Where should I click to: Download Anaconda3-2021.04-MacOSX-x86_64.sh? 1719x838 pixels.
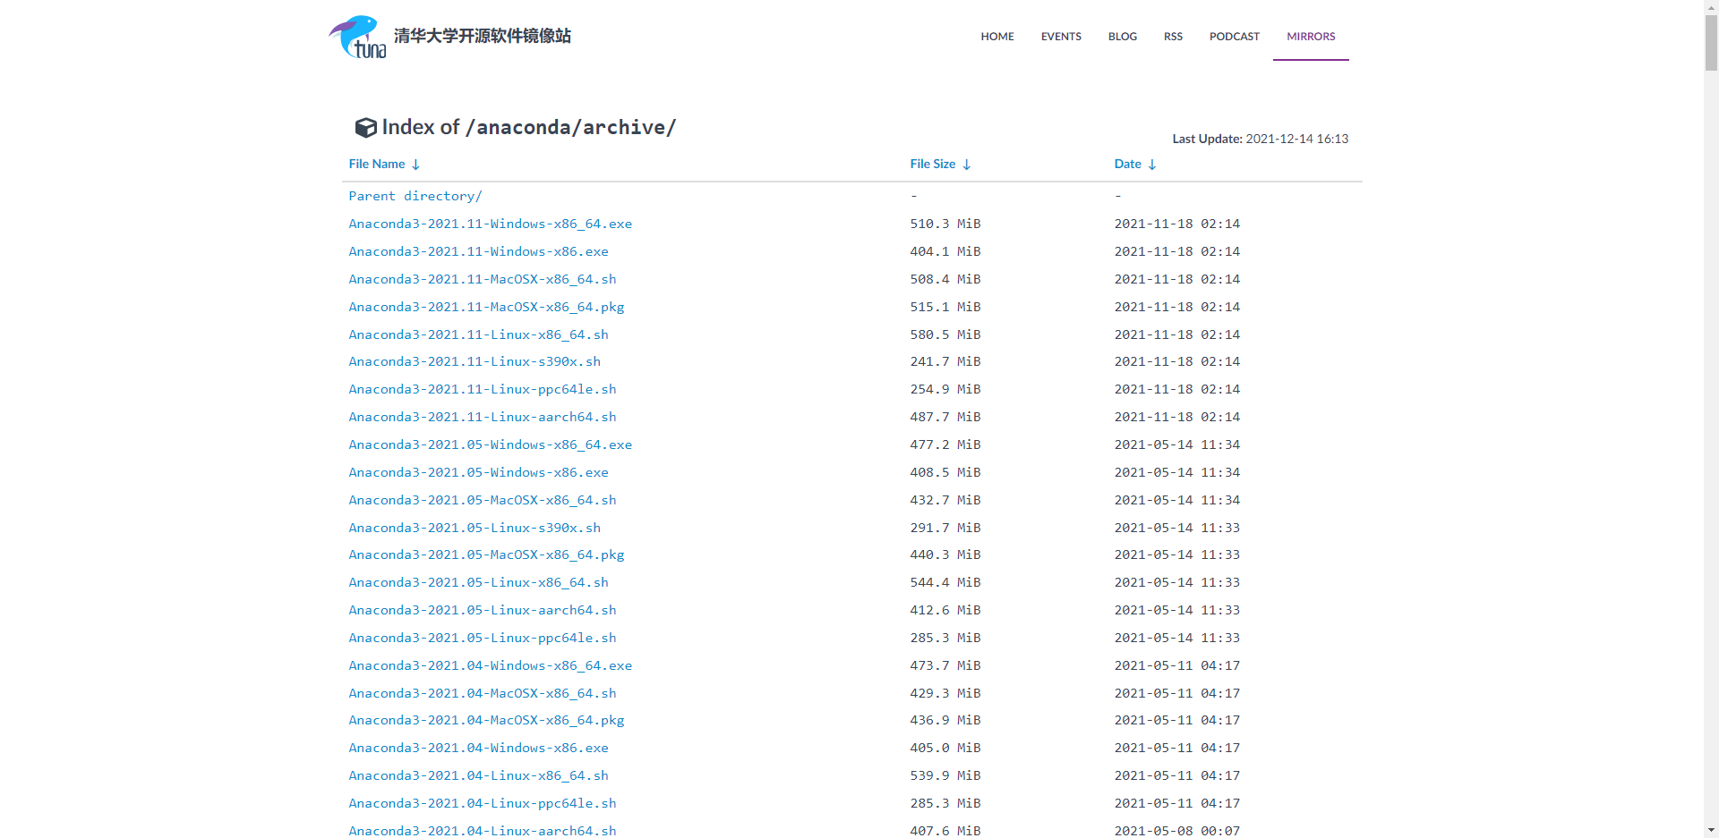click(483, 693)
